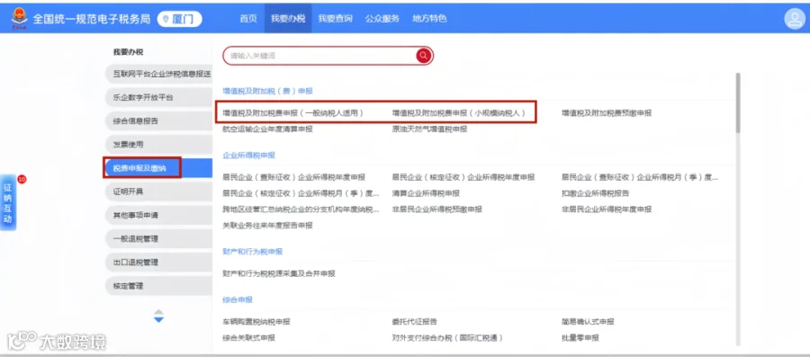Go to 首页 tab
The width and height of the screenshot is (810, 357).
tap(248, 19)
